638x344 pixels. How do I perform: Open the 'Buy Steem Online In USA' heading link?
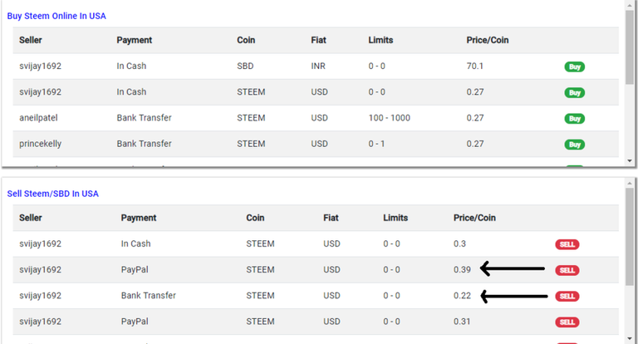56,16
